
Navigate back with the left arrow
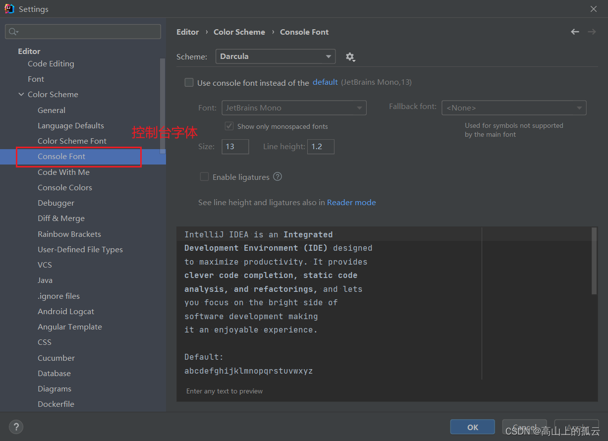pos(575,32)
